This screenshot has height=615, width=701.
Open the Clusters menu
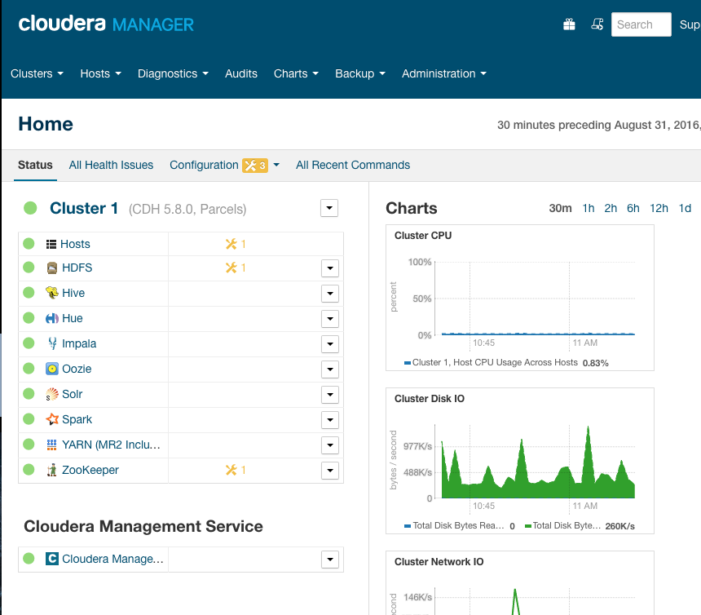pos(37,73)
